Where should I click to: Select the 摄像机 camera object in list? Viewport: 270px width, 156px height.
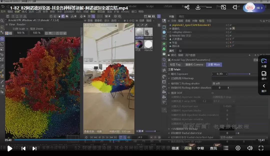[176, 29]
